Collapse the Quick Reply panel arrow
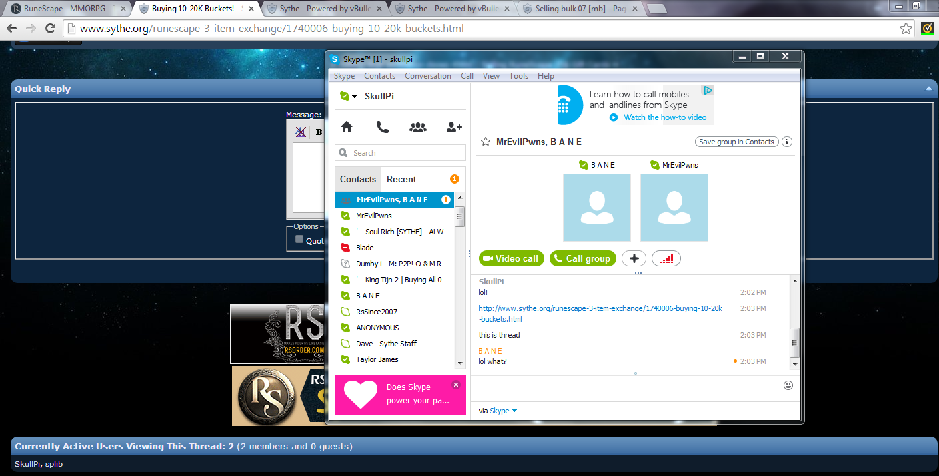The height and width of the screenshot is (476, 939). (x=928, y=89)
